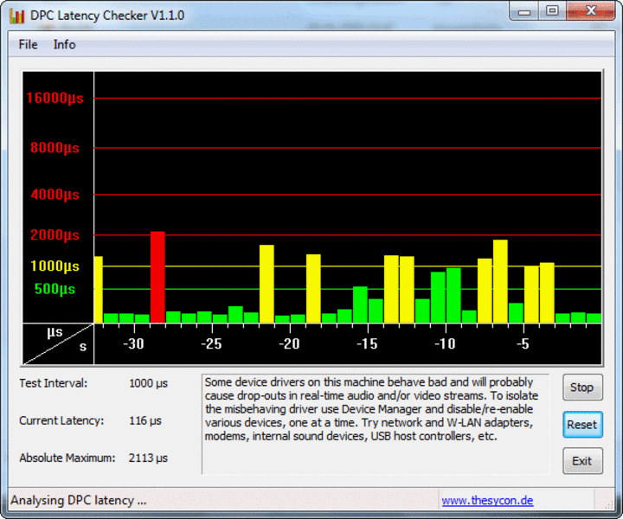The height and width of the screenshot is (519, 623).
Task: Click the Test Interval label
Action: (54, 383)
